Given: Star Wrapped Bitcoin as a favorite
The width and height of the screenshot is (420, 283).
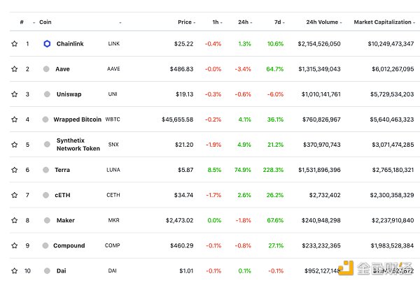Looking at the screenshot, I should tap(15, 119).
